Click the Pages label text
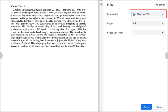Viewport: 168px width, 112px height. [x=110, y=23]
